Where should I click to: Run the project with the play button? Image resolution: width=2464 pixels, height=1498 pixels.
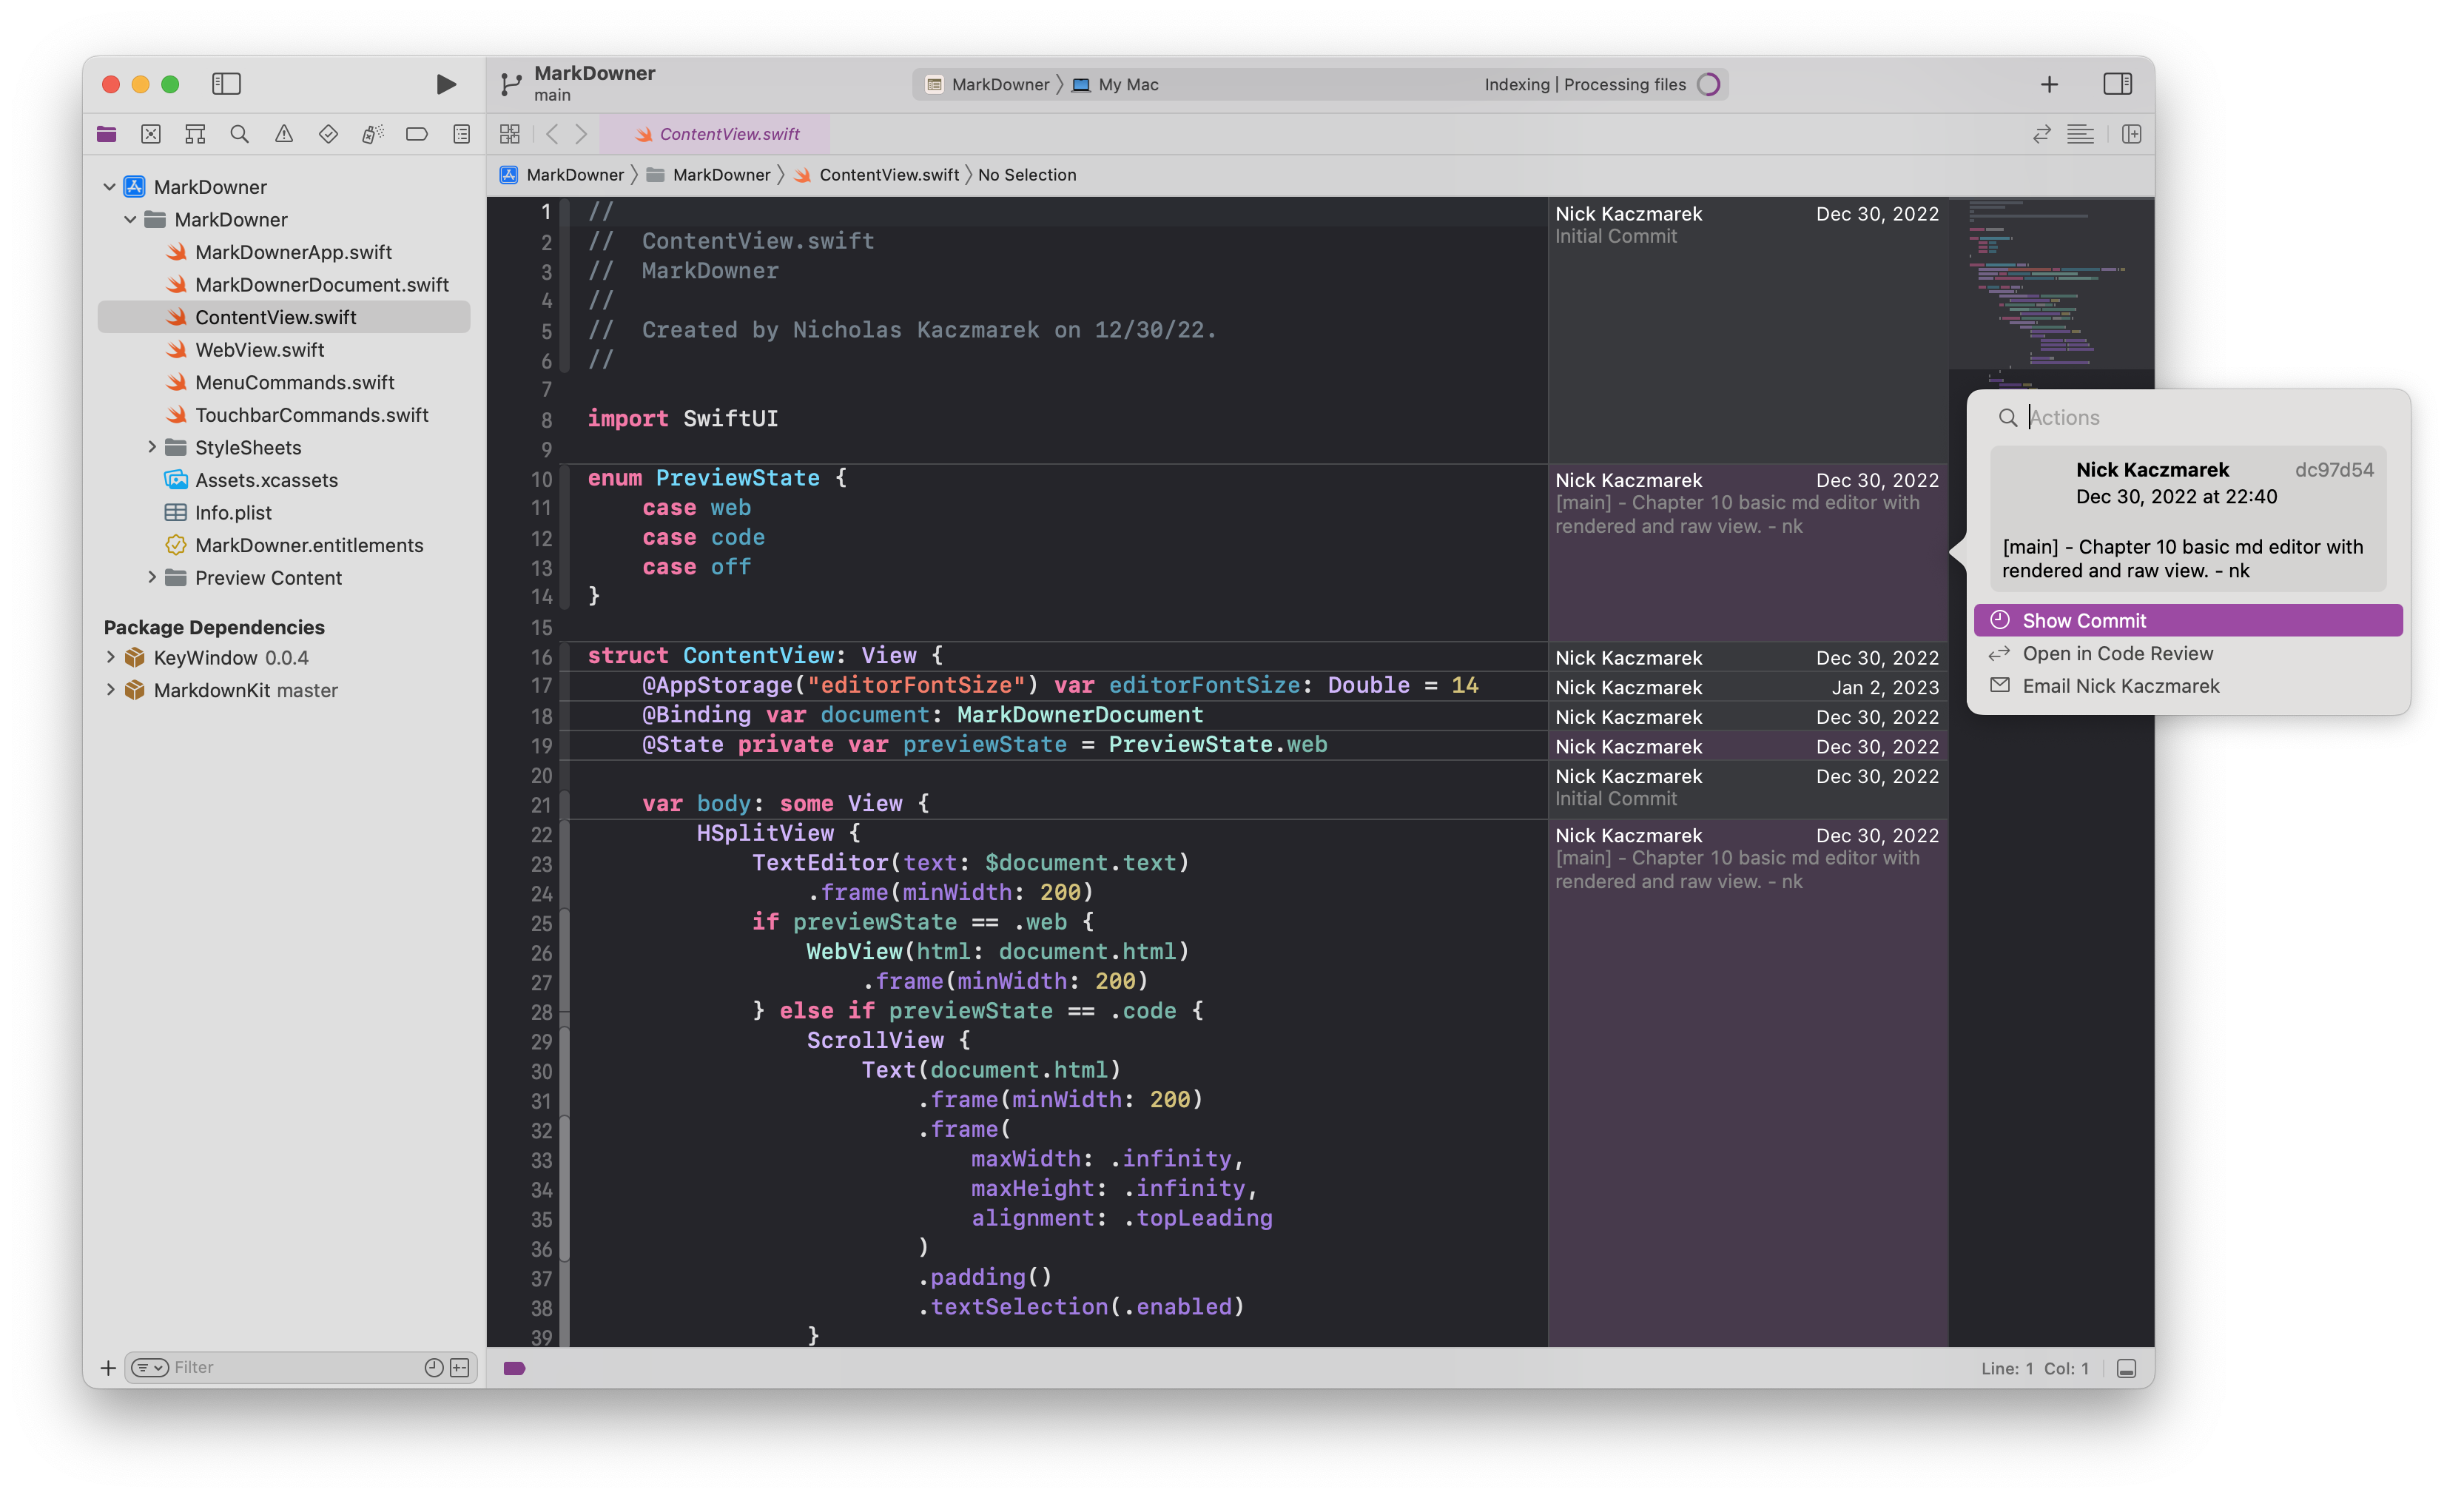[x=446, y=84]
